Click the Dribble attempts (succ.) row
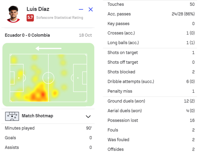Viewport: 199px width, 153px height. [x=151, y=81]
